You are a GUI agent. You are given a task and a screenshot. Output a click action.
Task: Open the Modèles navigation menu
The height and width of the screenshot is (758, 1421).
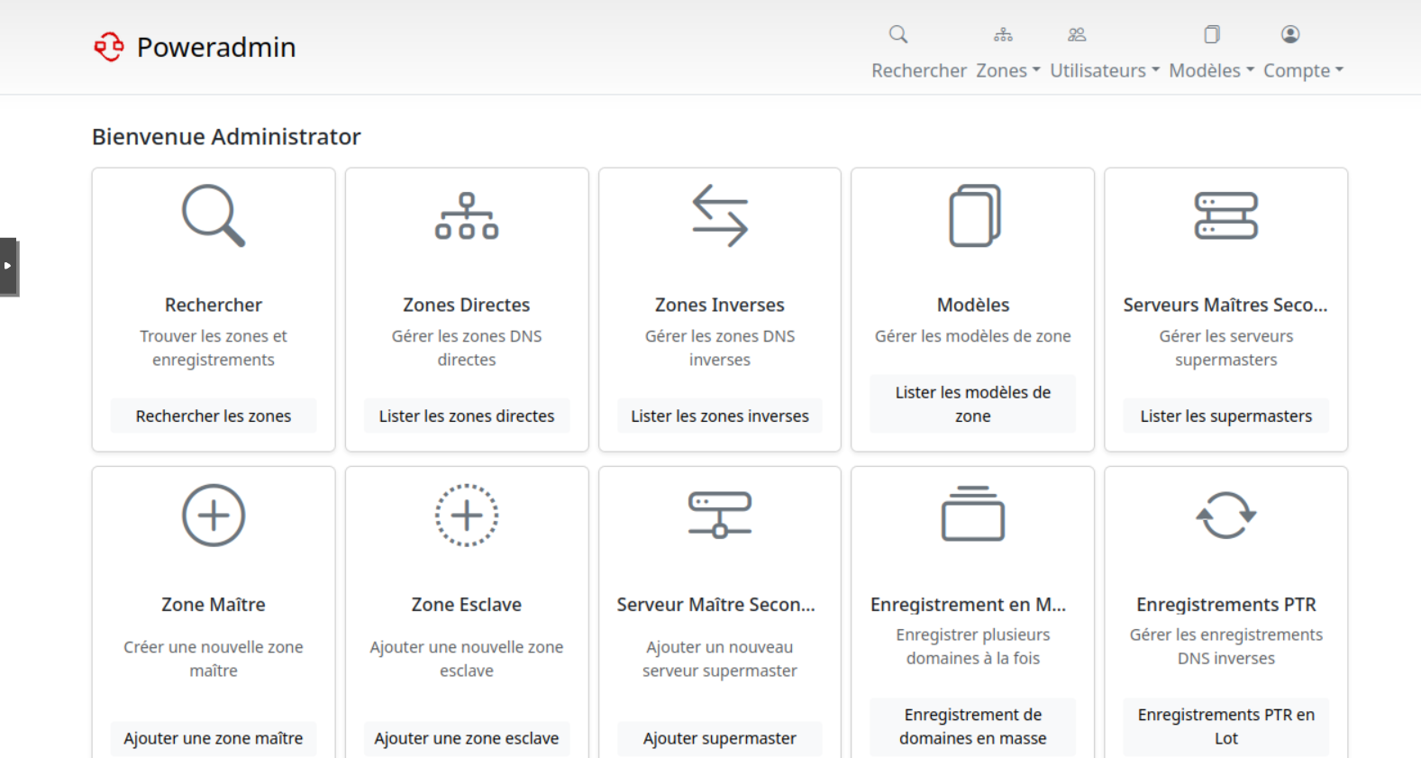pyautogui.click(x=1210, y=70)
